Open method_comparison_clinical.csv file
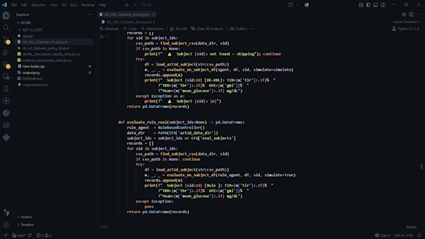 point(47,61)
